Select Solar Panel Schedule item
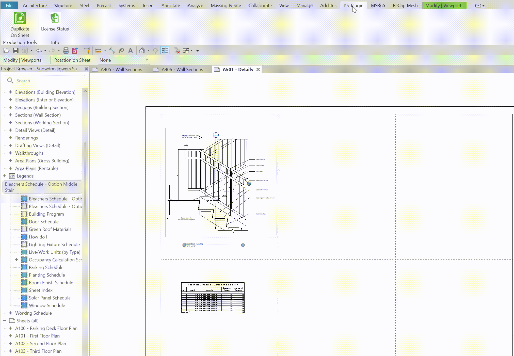The image size is (514, 356). [50, 298]
